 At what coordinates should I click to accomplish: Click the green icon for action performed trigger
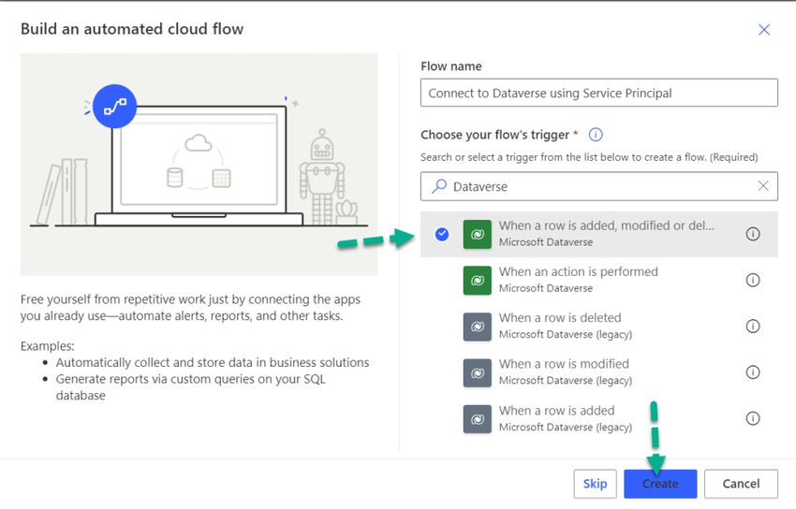tap(477, 280)
